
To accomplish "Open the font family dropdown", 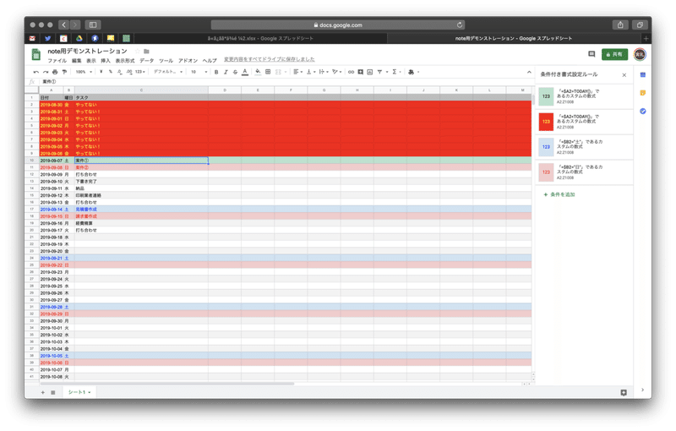I will point(168,72).
